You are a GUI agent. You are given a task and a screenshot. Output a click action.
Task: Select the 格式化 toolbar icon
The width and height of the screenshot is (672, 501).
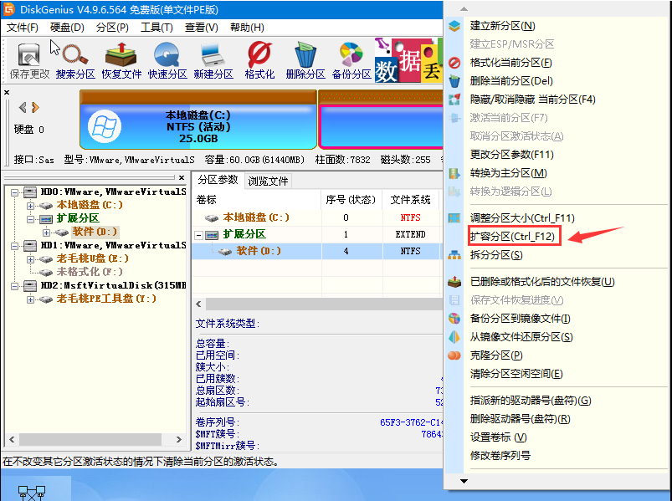(x=259, y=60)
